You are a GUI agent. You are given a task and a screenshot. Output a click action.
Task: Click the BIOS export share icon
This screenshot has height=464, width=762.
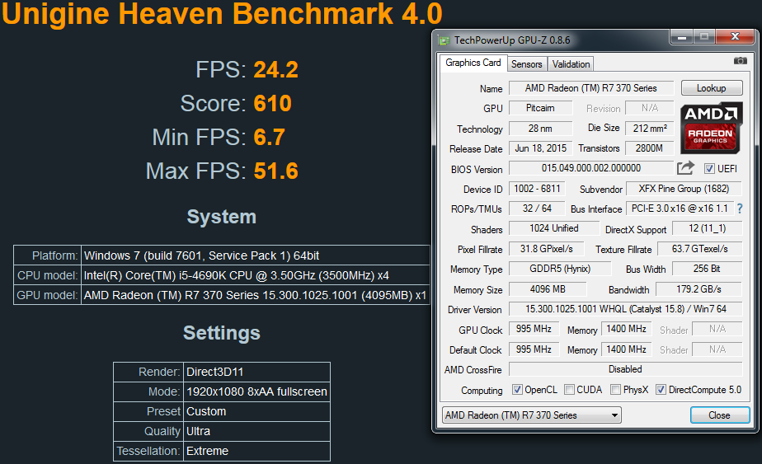(685, 168)
